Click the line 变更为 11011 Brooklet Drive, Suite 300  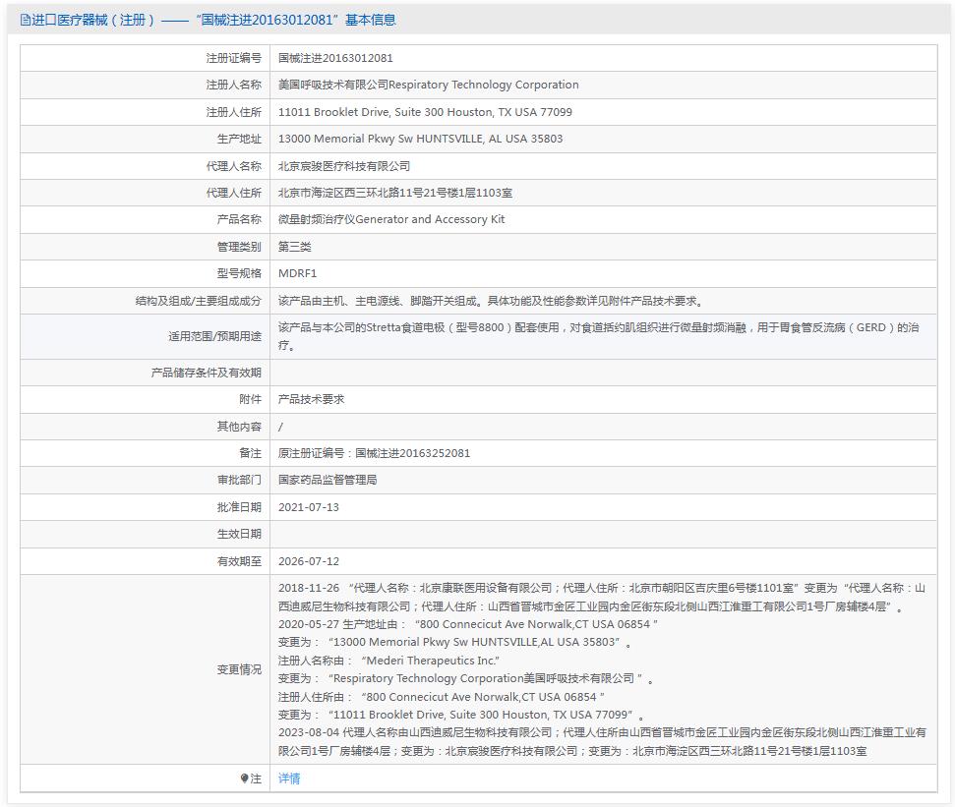461,715
